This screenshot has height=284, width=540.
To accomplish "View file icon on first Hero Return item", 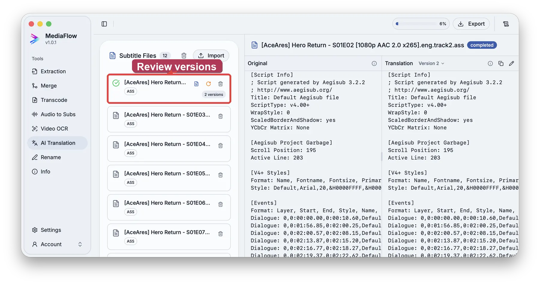I will (196, 84).
